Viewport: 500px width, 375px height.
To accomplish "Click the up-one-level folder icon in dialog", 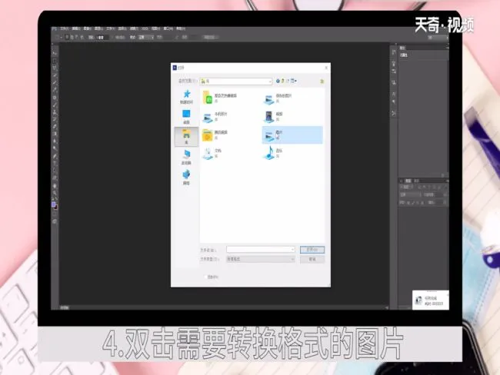I will point(282,81).
